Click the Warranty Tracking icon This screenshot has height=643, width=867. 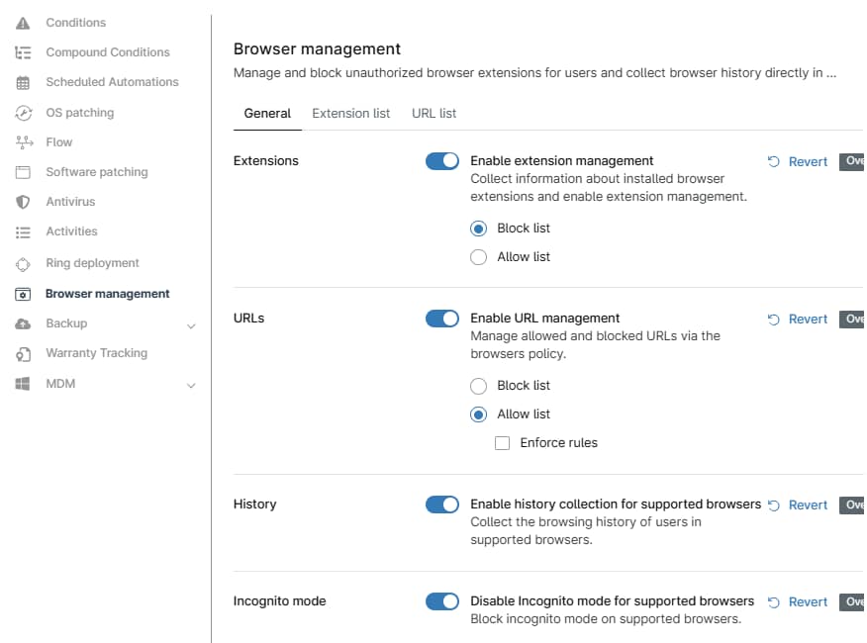[x=23, y=354]
